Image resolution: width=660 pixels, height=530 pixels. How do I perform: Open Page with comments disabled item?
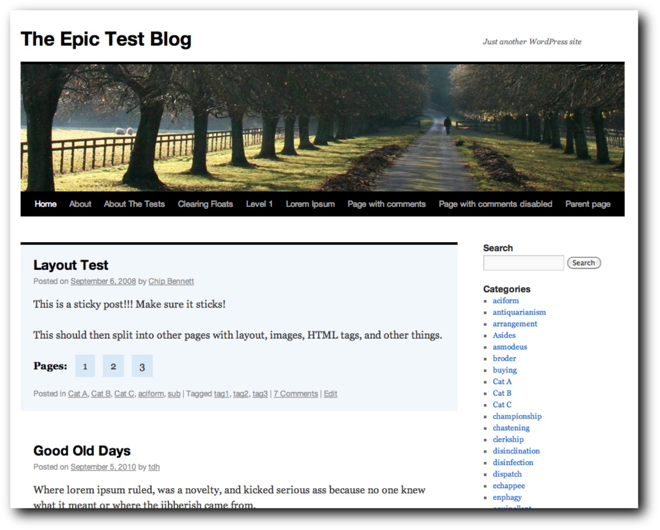tap(495, 204)
